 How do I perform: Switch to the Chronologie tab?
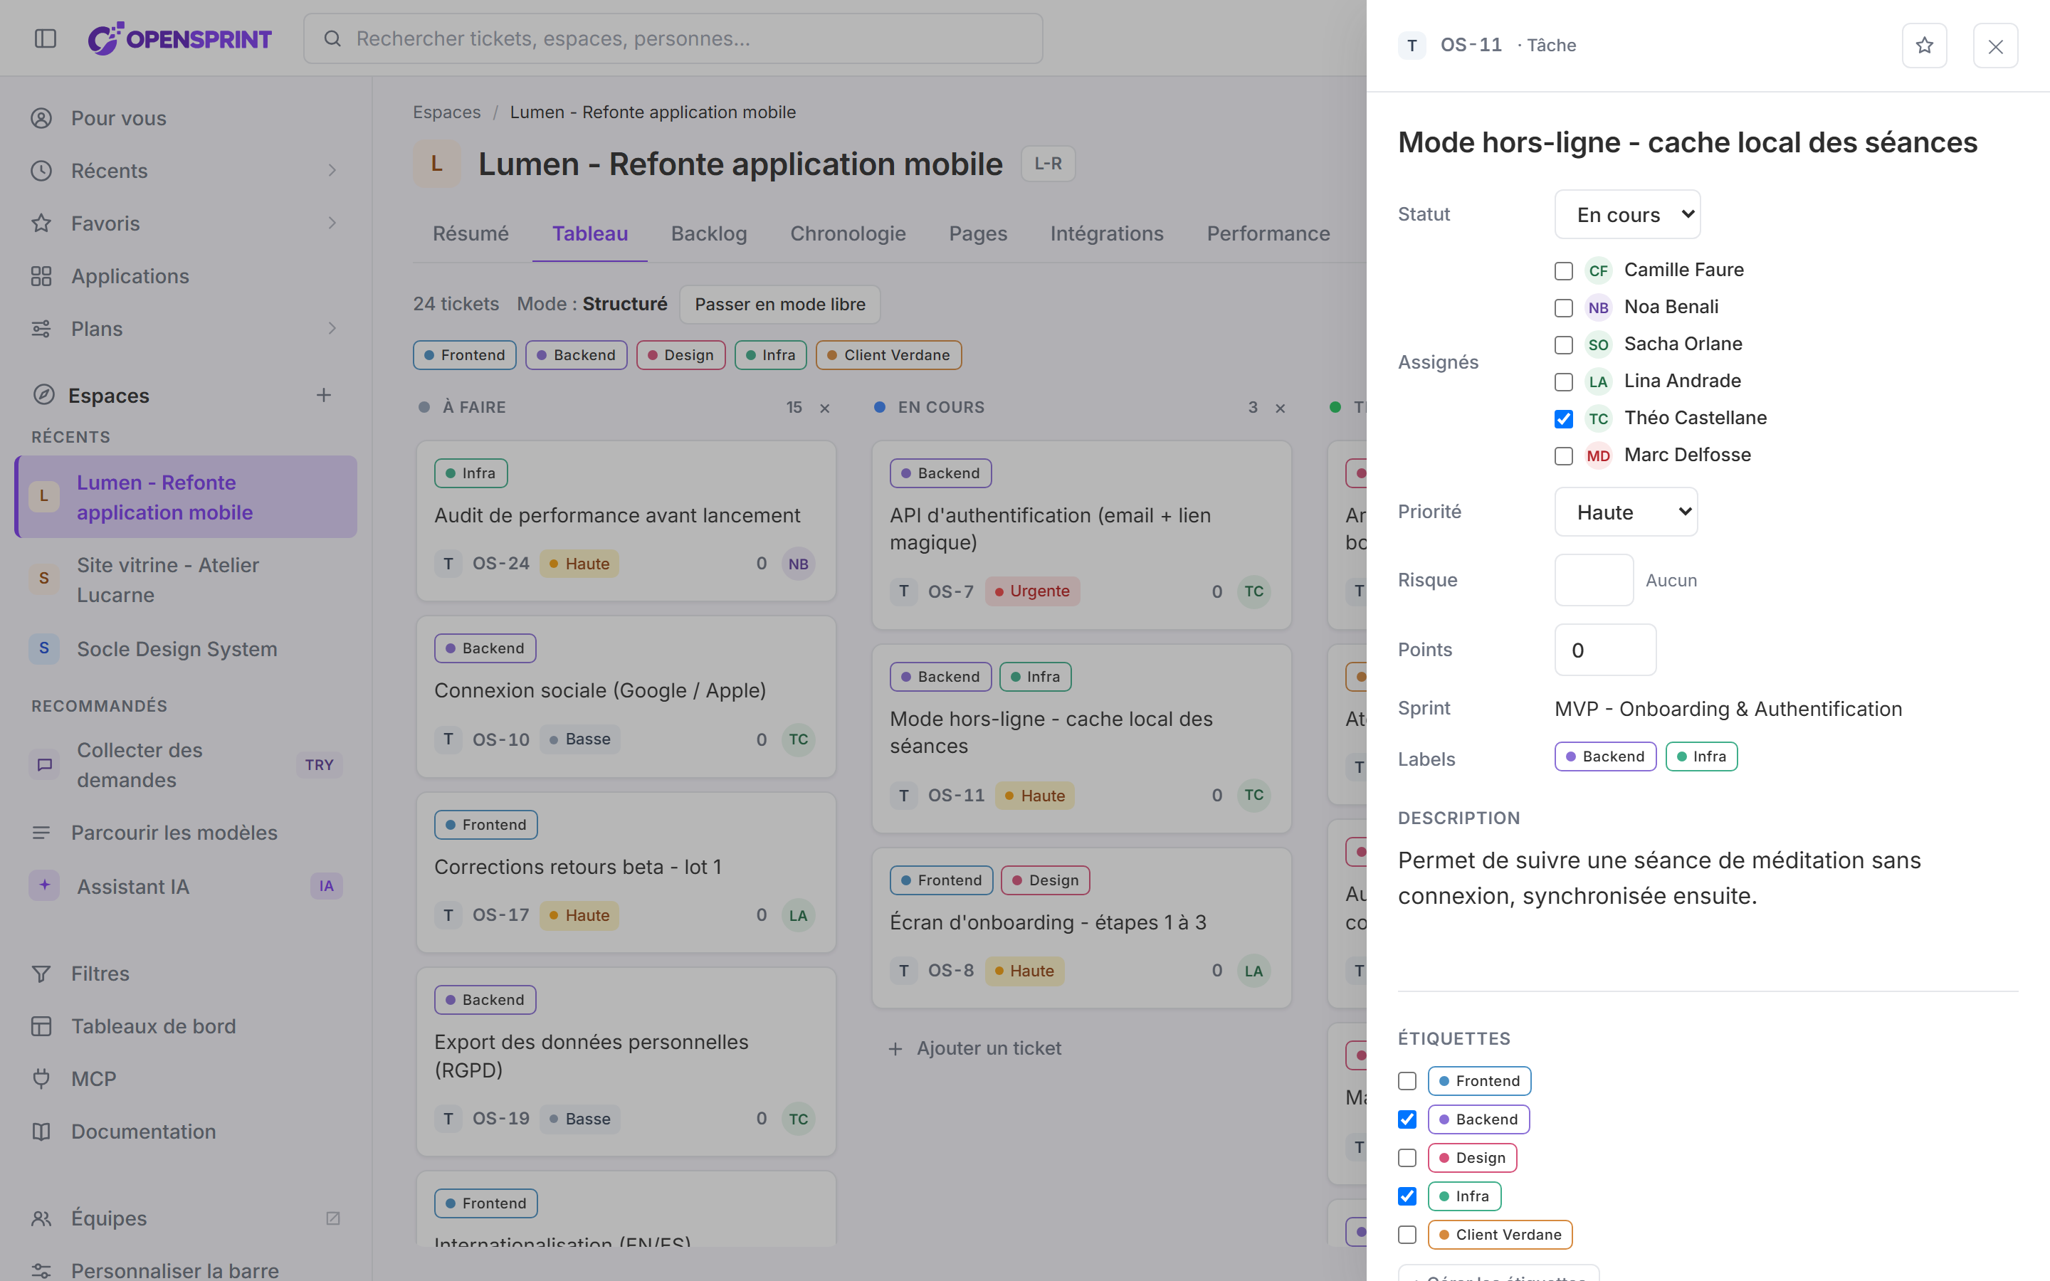pos(848,234)
